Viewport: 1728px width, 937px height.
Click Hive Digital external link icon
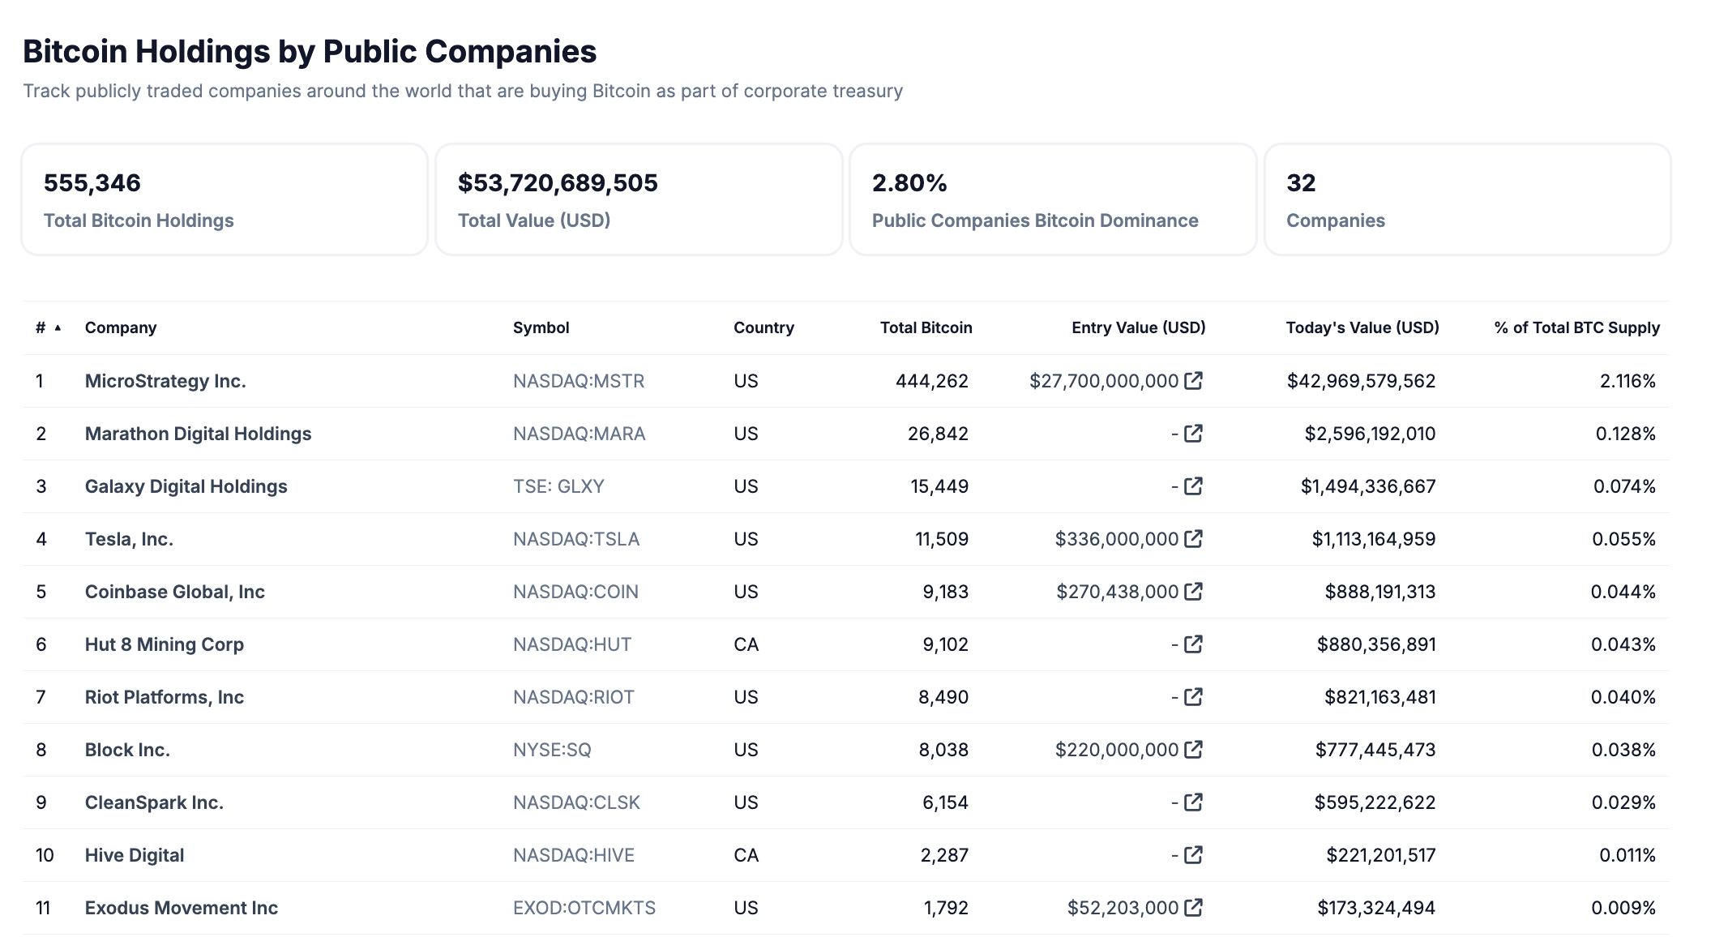(1193, 854)
